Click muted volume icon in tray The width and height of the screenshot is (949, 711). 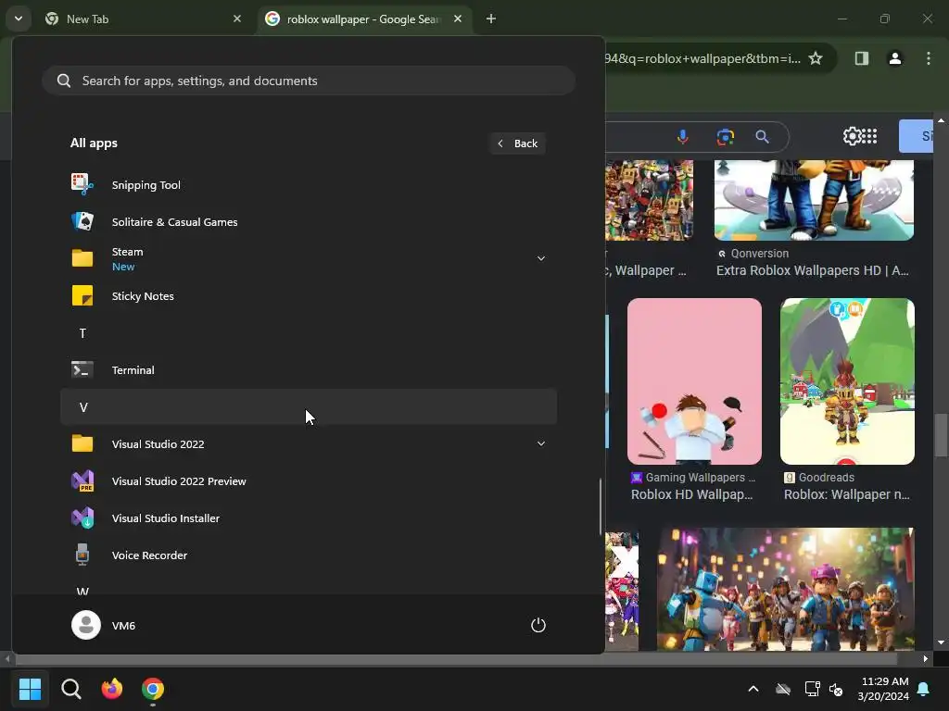[x=836, y=689]
